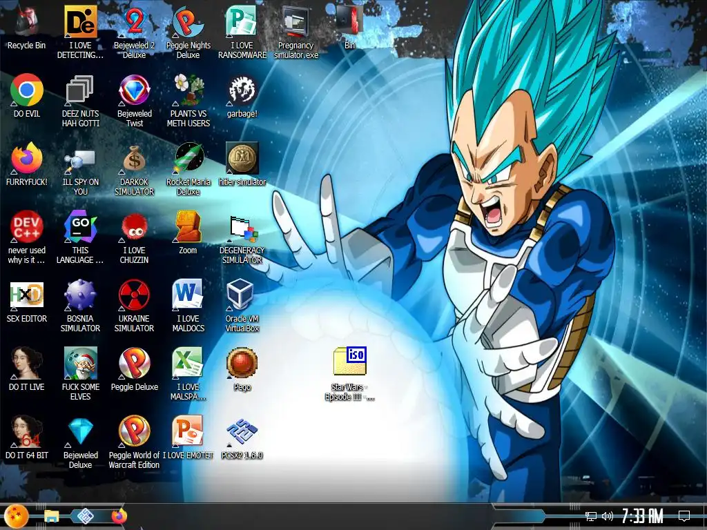Open PCSX2 1.6.0 desktop shortcut
Viewport: 707px width, 530px height.
(x=242, y=431)
